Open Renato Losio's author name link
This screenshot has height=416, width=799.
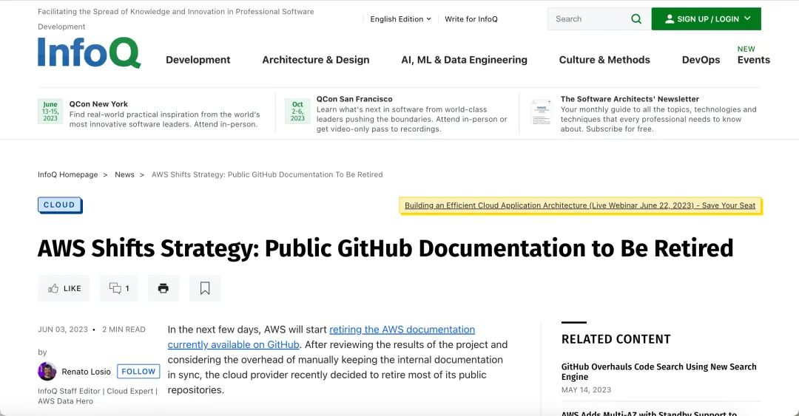86,372
